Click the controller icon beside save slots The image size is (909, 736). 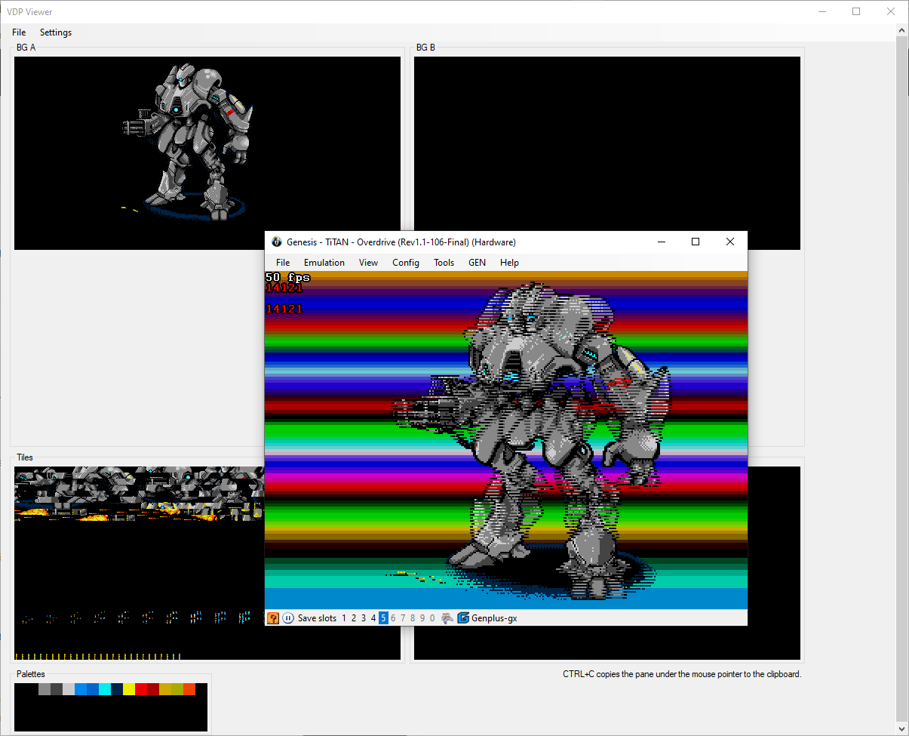click(447, 618)
